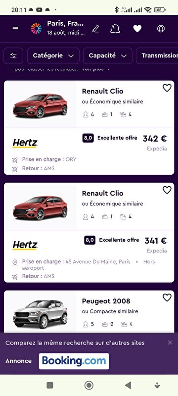Tap Android back navigation button

[128, 385]
